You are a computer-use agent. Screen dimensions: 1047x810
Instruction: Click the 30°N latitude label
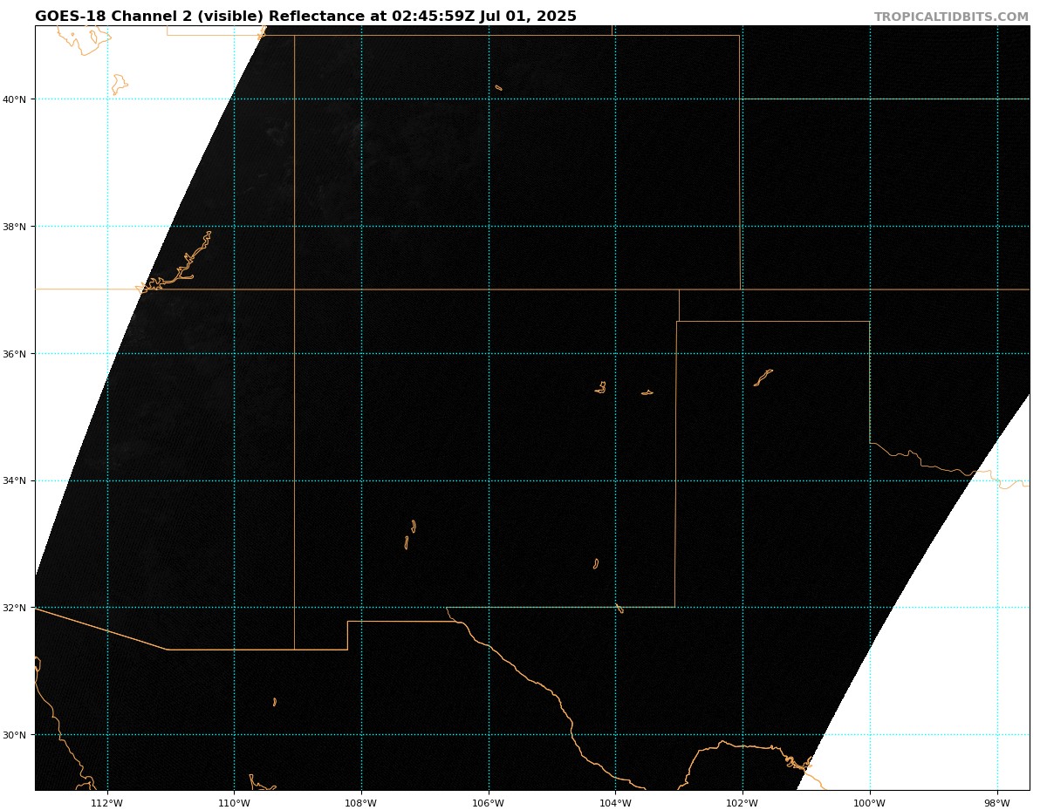14,735
